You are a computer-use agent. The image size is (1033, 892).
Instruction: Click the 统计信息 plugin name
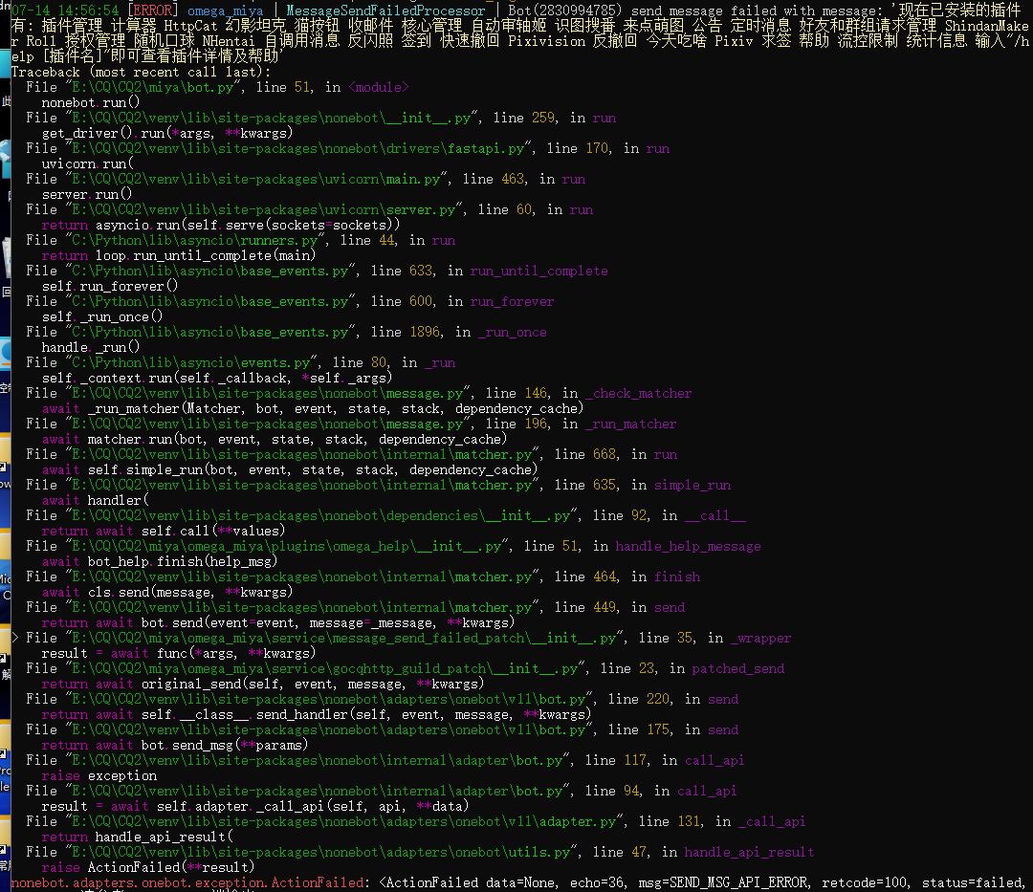928,41
